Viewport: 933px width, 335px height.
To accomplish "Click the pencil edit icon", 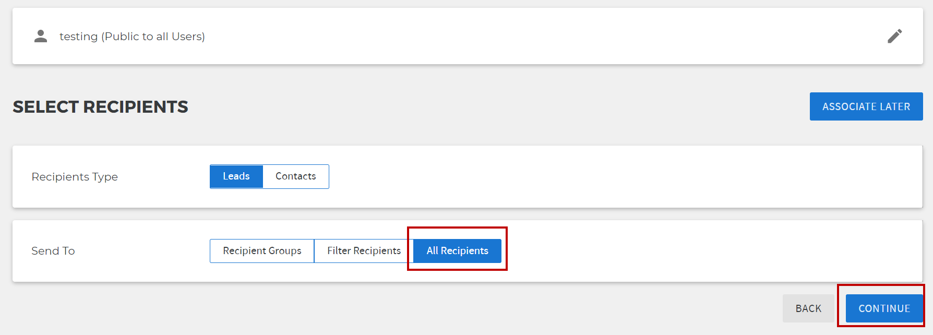I will coord(894,36).
